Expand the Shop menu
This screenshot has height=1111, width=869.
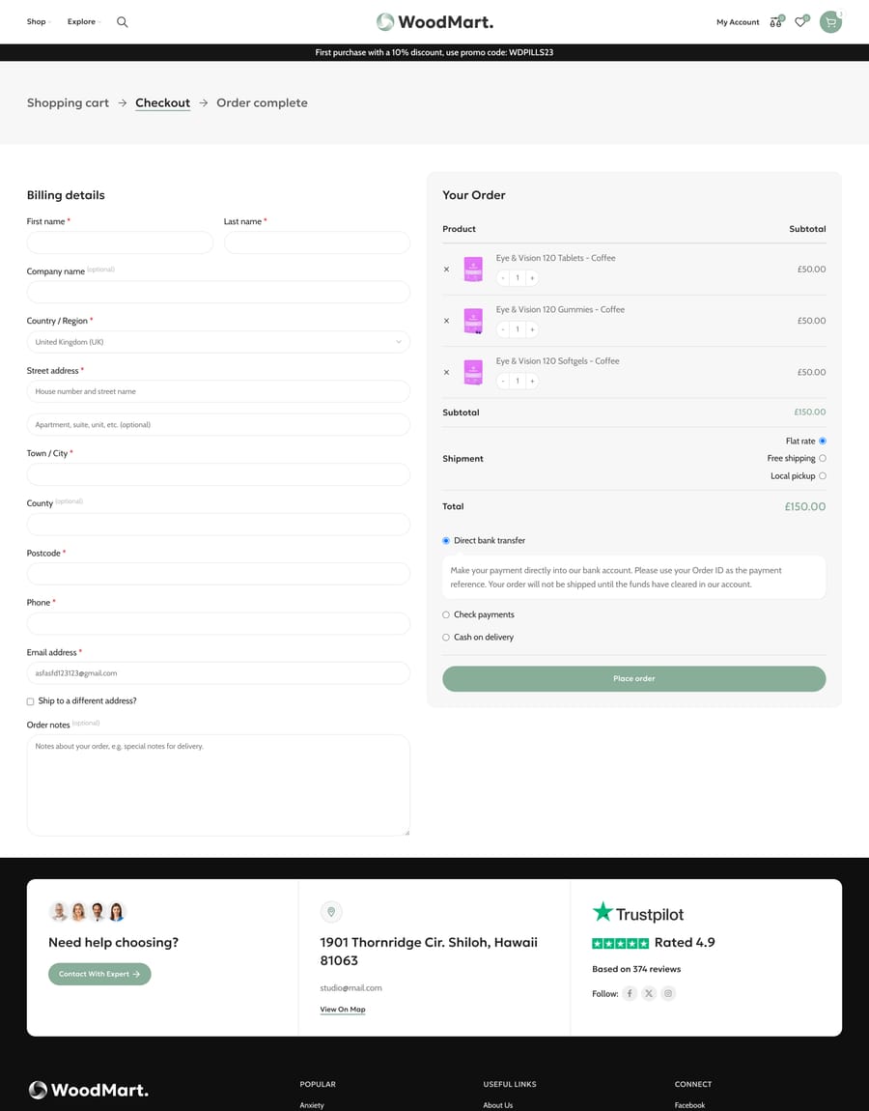[39, 22]
